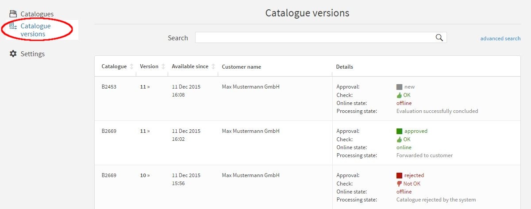Open advanced search link
This screenshot has height=209, width=531.
(x=500, y=39)
